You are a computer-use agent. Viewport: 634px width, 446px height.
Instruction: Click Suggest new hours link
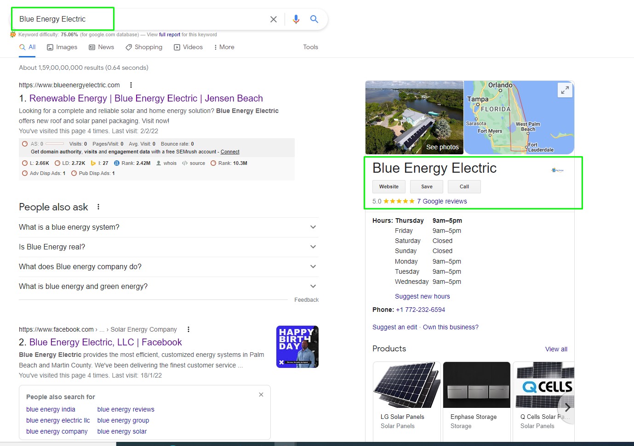(423, 296)
